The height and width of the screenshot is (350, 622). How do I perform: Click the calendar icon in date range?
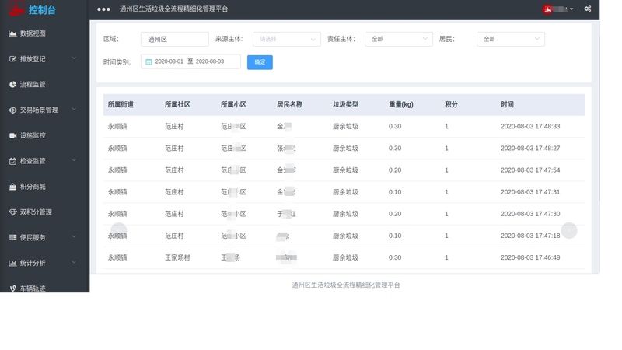(x=149, y=62)
